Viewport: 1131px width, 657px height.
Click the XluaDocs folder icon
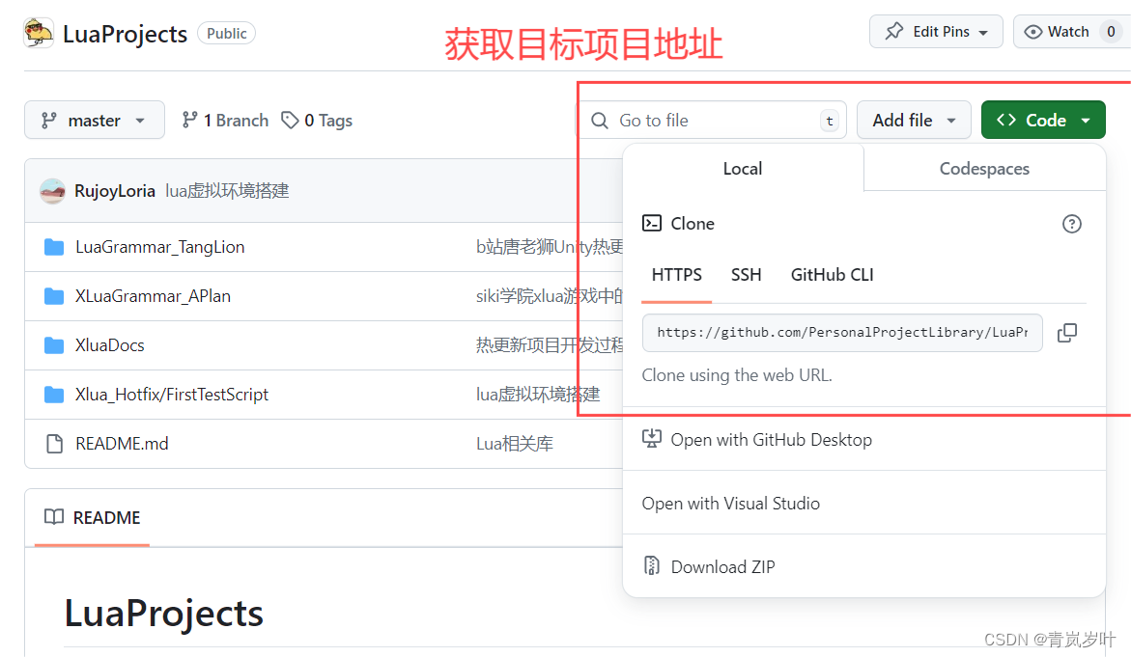coord(54,345)
